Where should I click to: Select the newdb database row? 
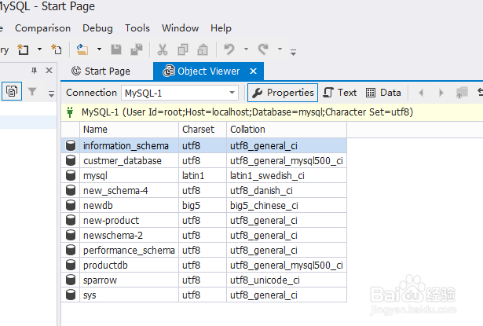[x=204, y=205]
